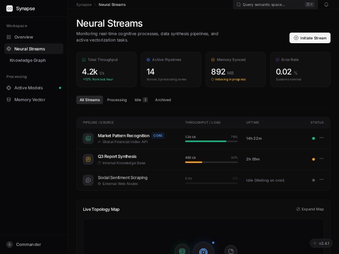Image resolution: width=339 pixels, height=254 pixels.
Task: Open Active Models in the sidebar
Action: (28, 88)
